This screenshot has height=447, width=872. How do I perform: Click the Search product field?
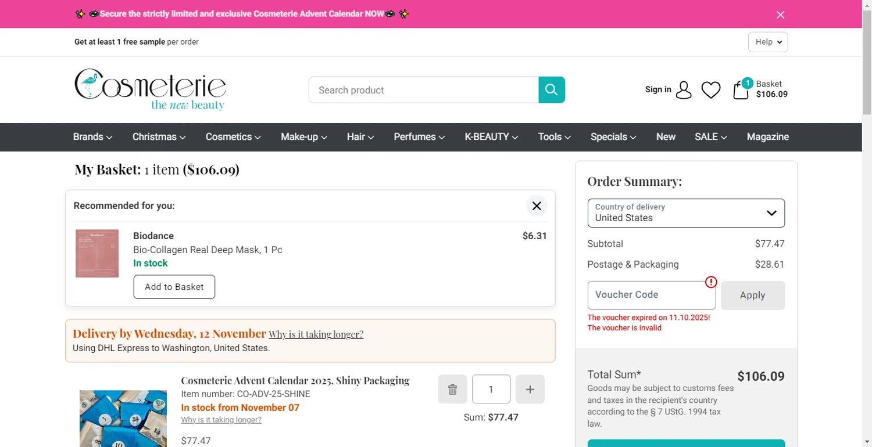pos(424,90)
